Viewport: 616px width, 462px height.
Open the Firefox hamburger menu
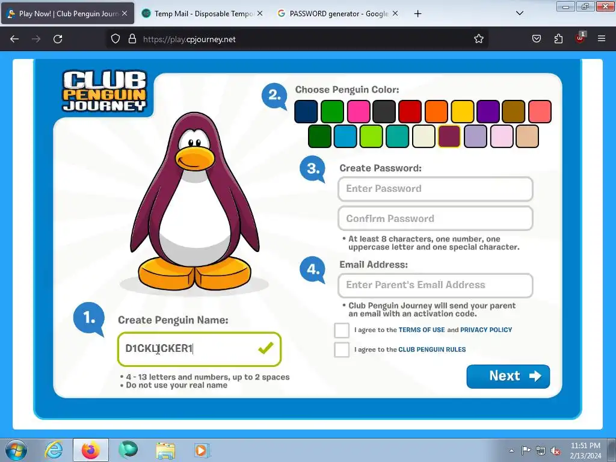click(602, 38)
